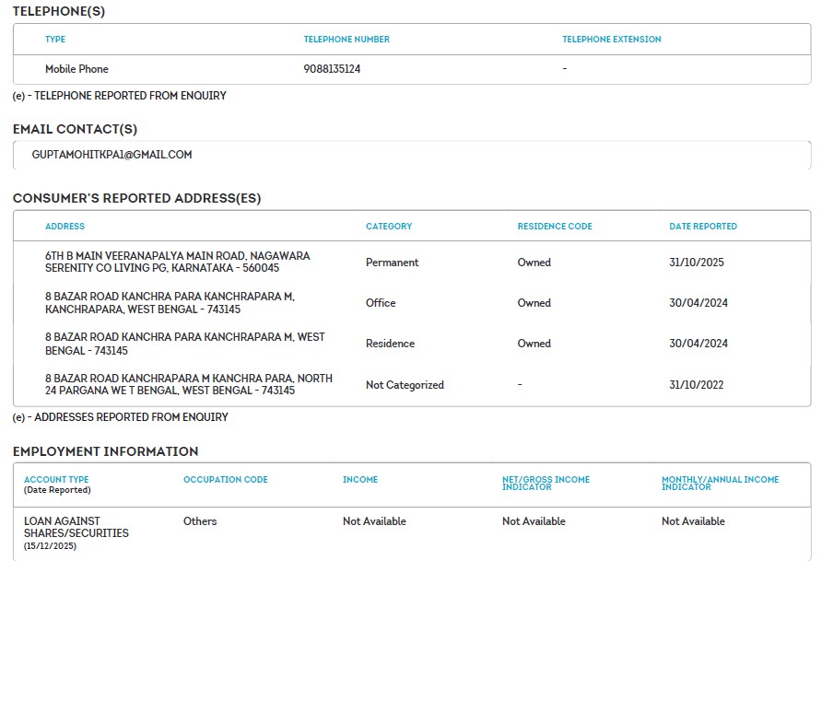The image size is (822, 701).
Task: Click the TYPE column header in telephones
Action: coord(55,40)
